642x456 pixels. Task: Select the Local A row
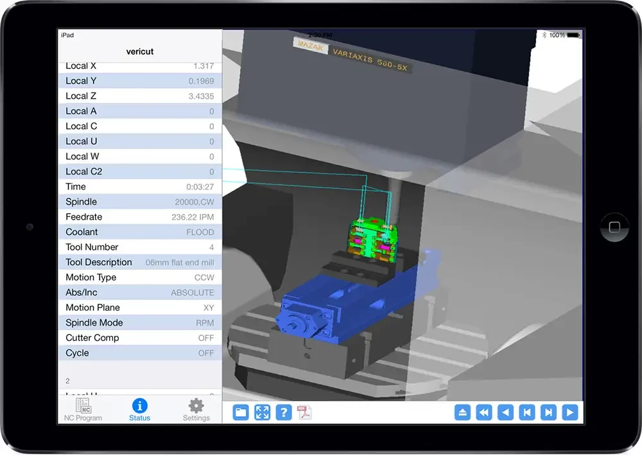click(140, 111)
